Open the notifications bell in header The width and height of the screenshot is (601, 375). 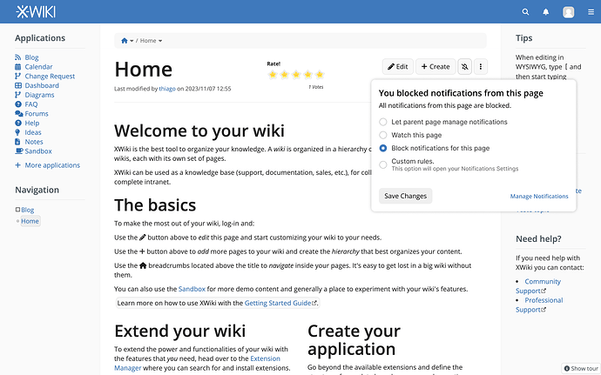(546, 12)
